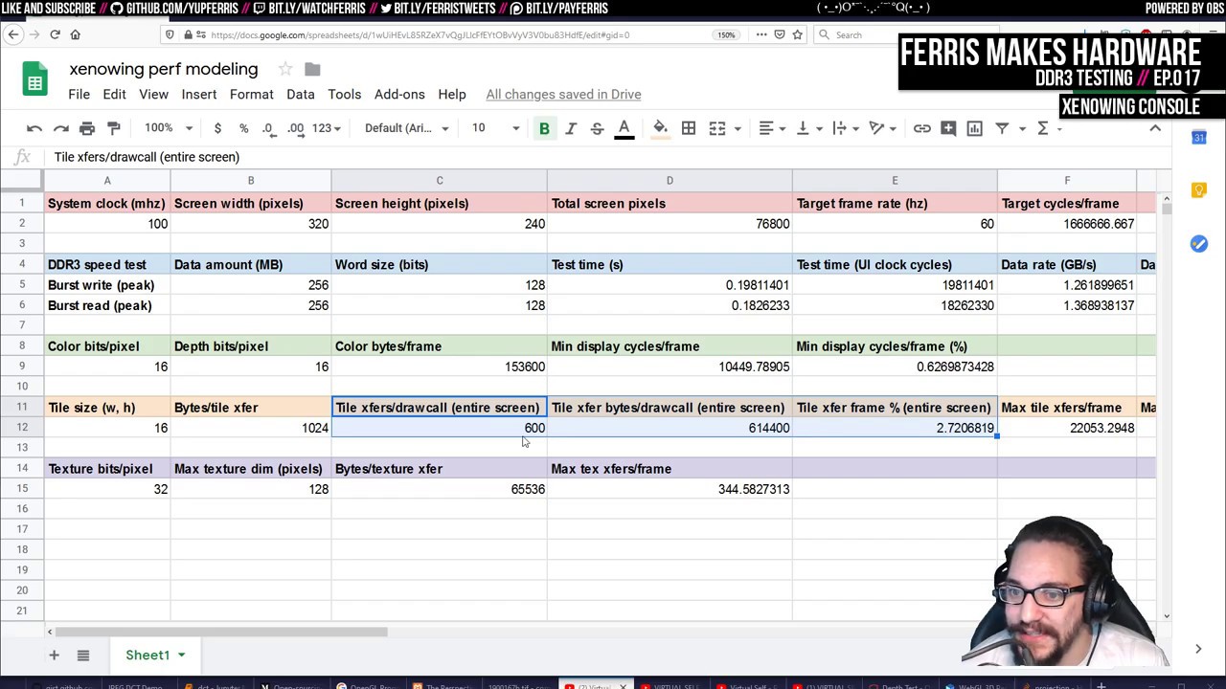Open the Format menu
Viewport: 1226px width, 689px height.
[252, 94]
